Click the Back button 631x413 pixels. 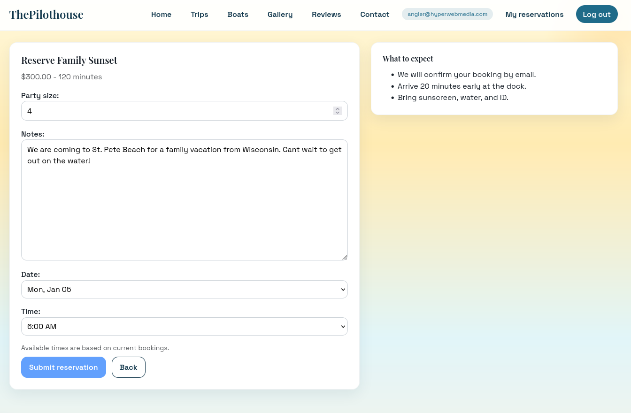128,367
